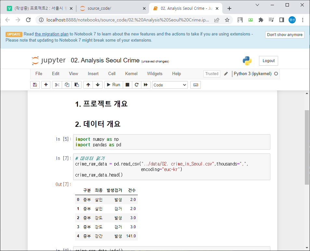Click the 2. 데이터 개요 heading
The height and width of the screenshot is (251, 310).
pyautogui.click(x=97, y=124)
